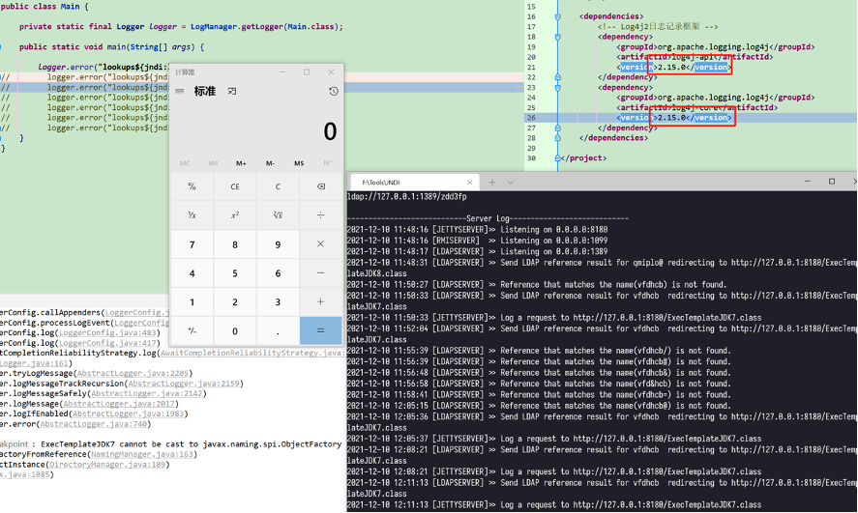This screenshot has width=858, height=513.
Task: Click the calculator history icon
Action: pos(333,91)
